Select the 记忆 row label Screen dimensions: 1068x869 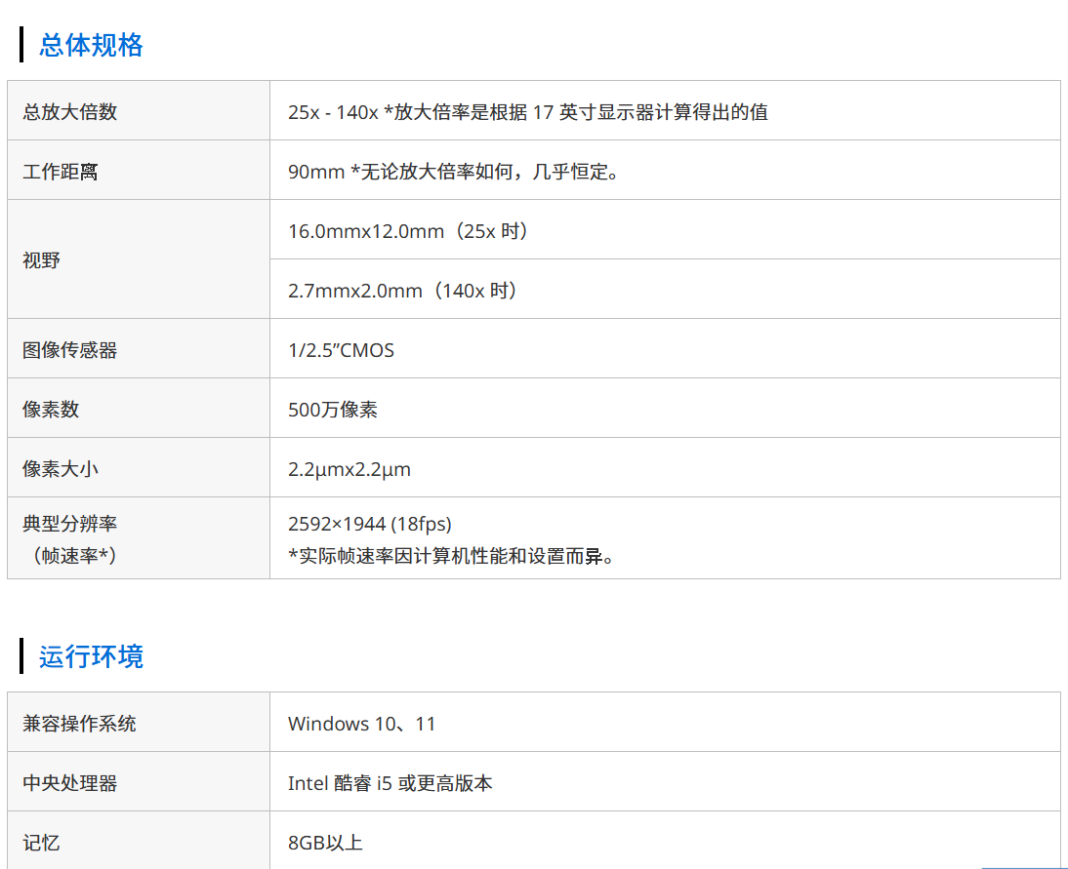tap(41, 843)
